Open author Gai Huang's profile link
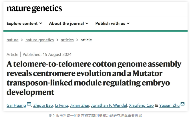Image resolution: width=191 pixels, height=119 pixels. tap(16, 105)
